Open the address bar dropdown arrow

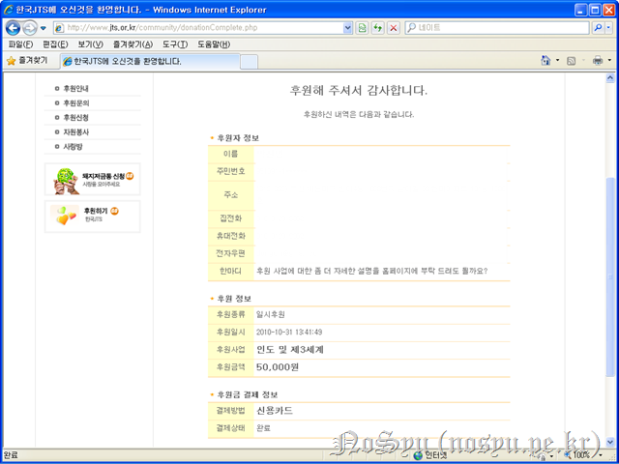(x=347, y=28)
